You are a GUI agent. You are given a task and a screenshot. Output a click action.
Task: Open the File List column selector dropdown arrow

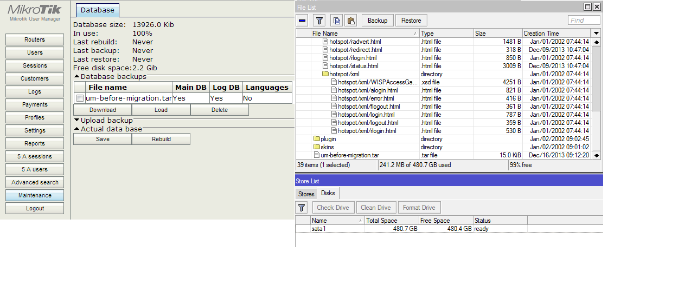(597, 34)
